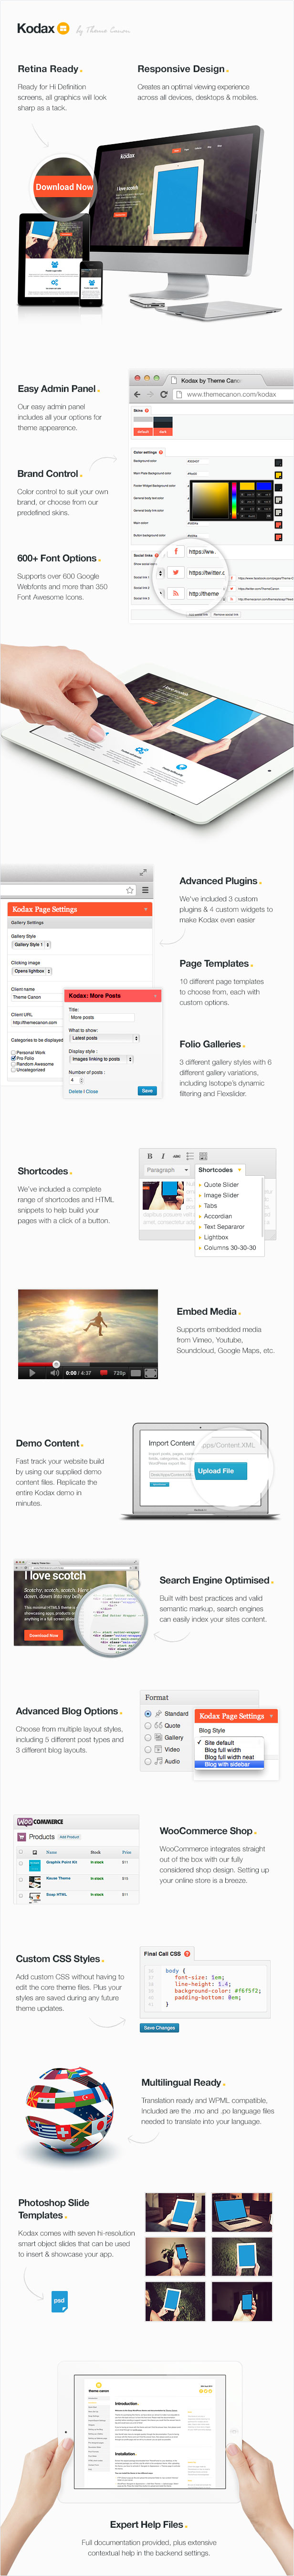
Task: Choose Blog full width blog style
Action: tap(223, 1750)
